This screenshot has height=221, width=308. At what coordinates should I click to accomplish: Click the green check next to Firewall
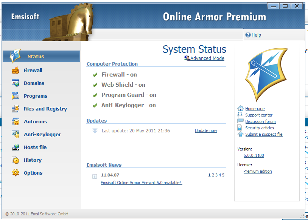pyautogui.click(x=95, y=75)
